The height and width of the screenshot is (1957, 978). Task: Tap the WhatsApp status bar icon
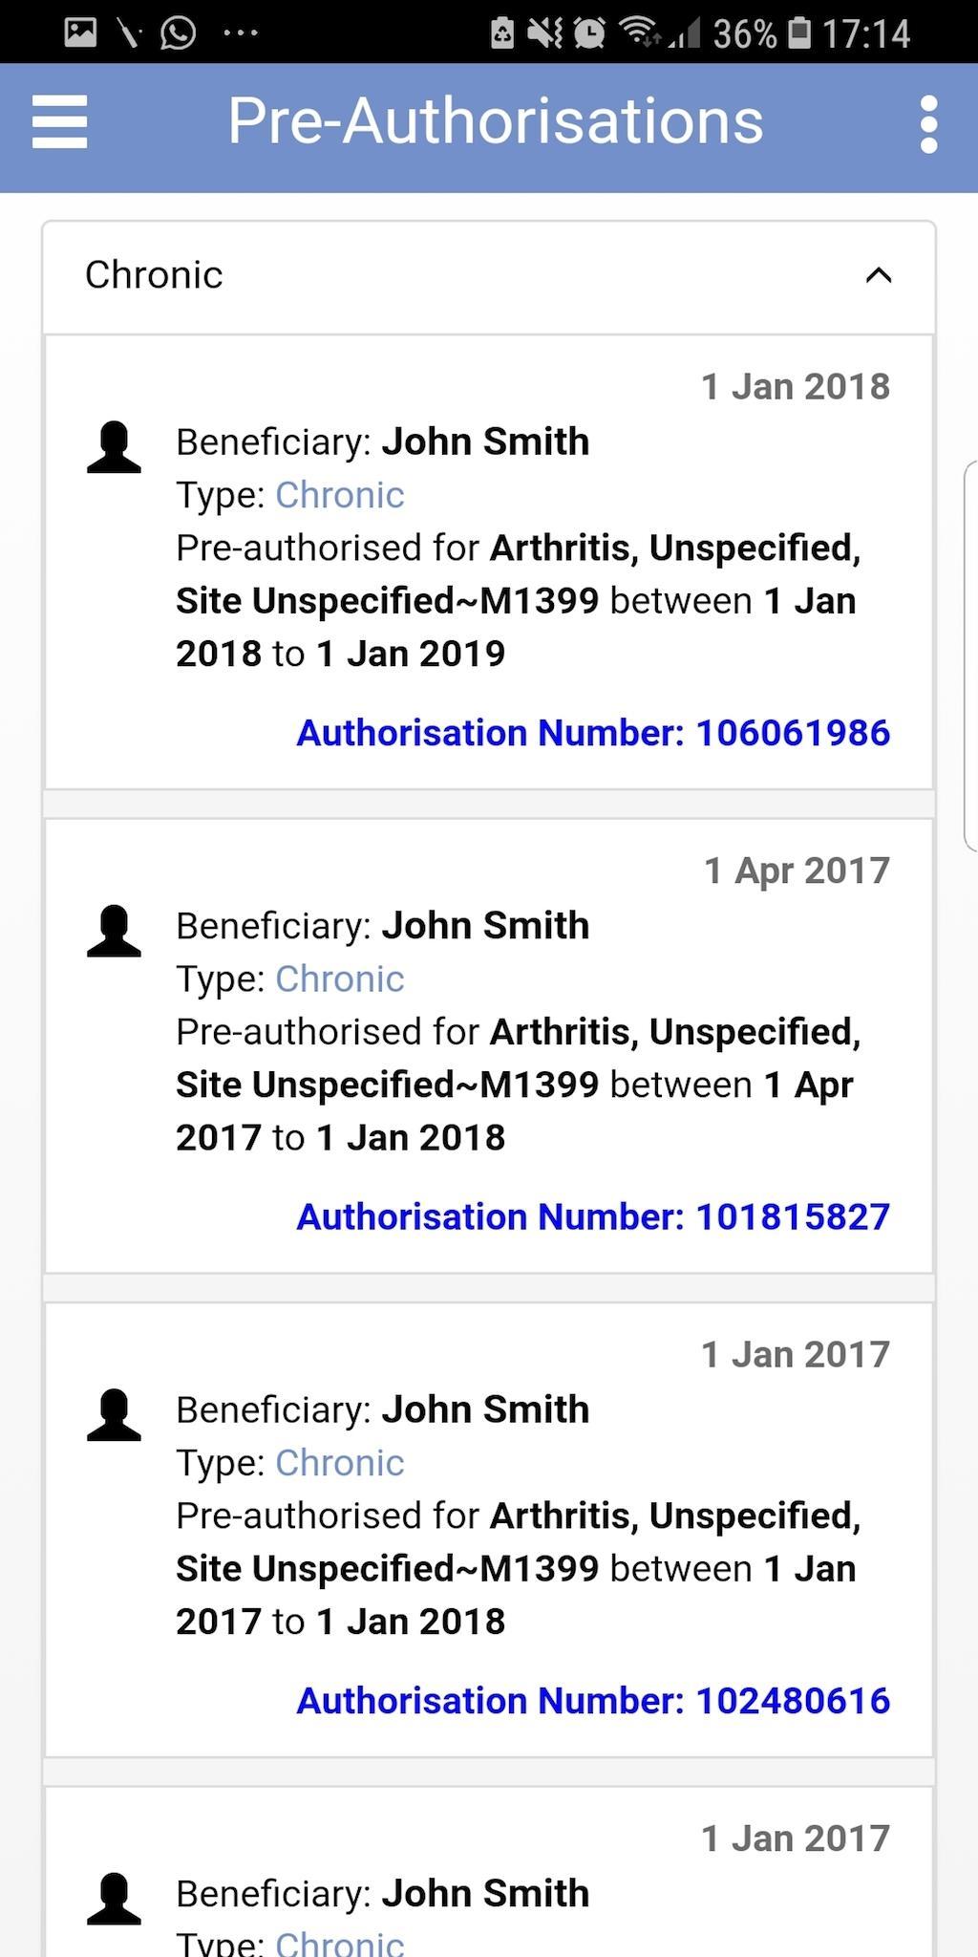(x=178, y=32)
